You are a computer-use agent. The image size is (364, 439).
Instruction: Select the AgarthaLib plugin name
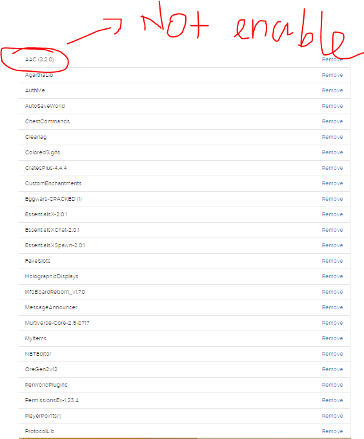[x=39, y=75]
